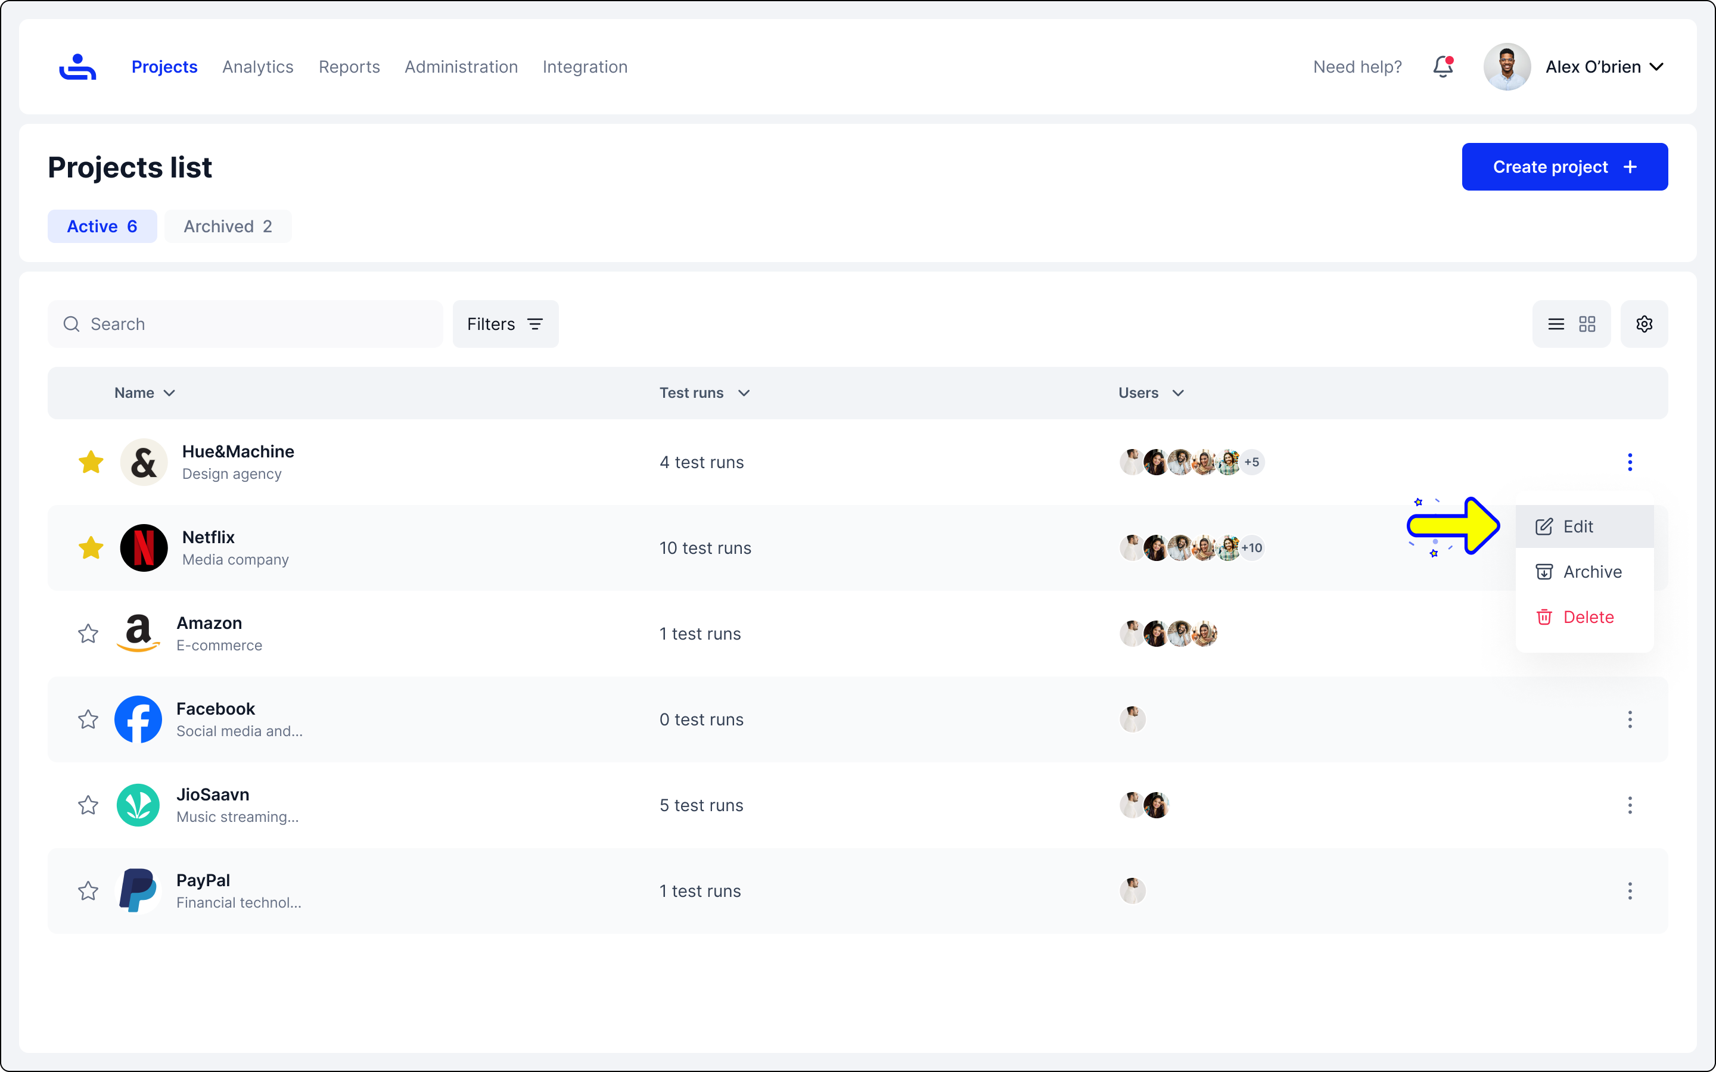Click the Create project button
Image resolution: width=1716 pixels, height=1072 pixels.
pos(1564,167)
